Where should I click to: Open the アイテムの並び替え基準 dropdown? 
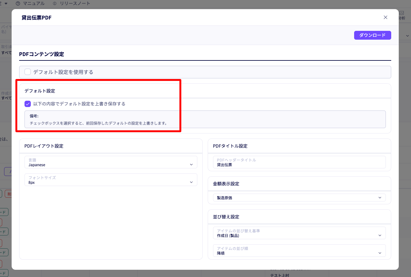[x=299, y=233]
